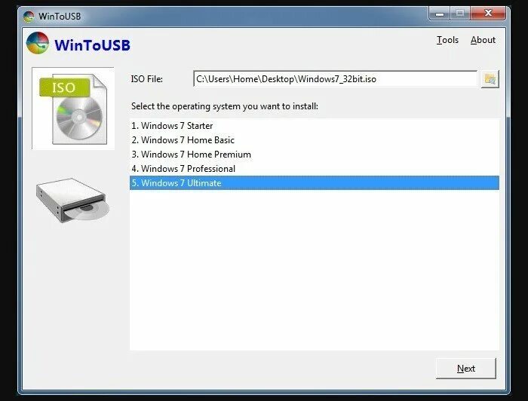Select 4. Windows 7 Professional
Viewport: 528px width, 401px height.
[x=315, y=169]
